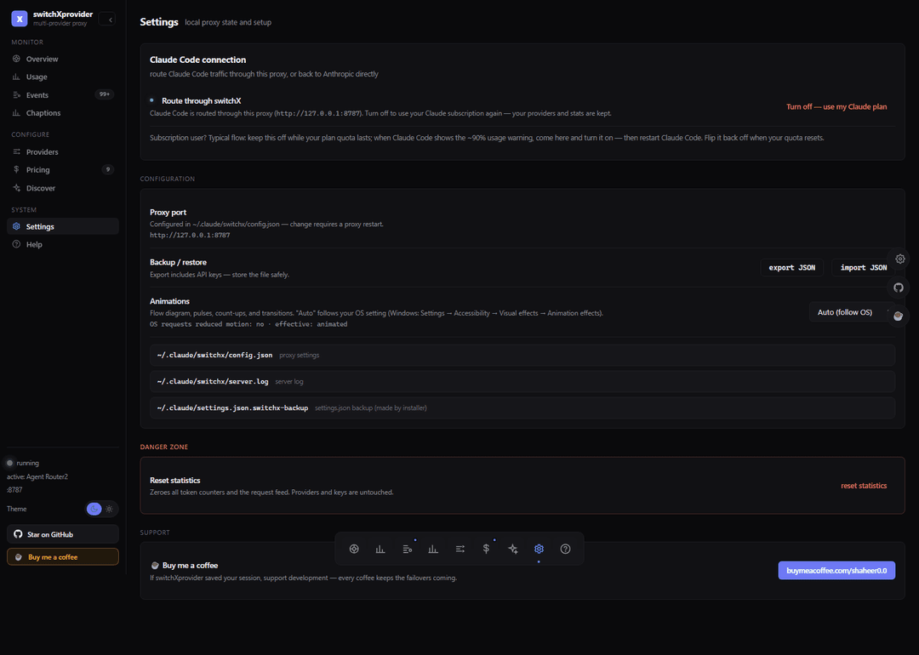Click the 'active: Agent Router2' status text

click(x=37, y=477)
